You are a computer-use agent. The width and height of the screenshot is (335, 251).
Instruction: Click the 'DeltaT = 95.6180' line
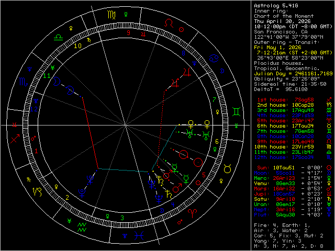pos(281,89)
